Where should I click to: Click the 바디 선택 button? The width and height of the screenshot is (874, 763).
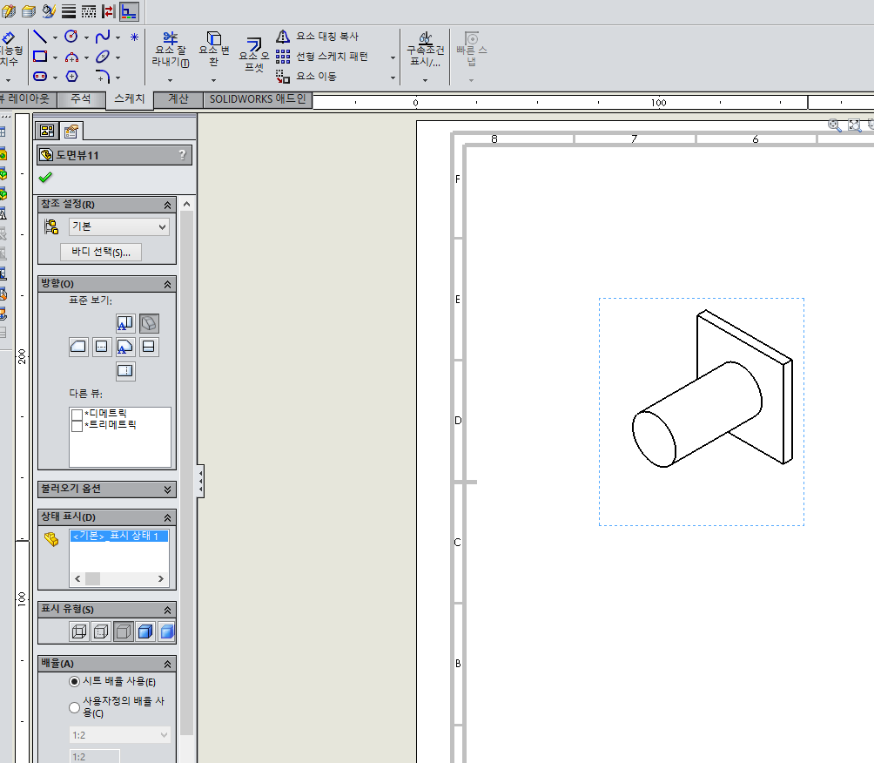coord(101,252)
